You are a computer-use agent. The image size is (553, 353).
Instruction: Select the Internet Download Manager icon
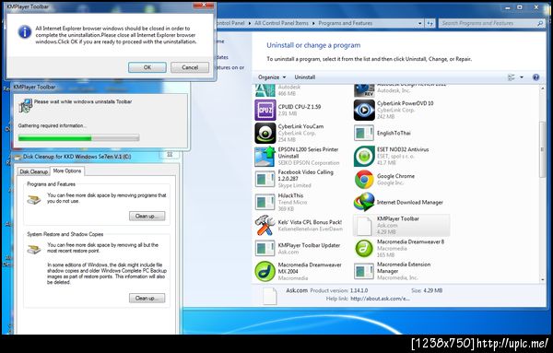coord(364,203)
